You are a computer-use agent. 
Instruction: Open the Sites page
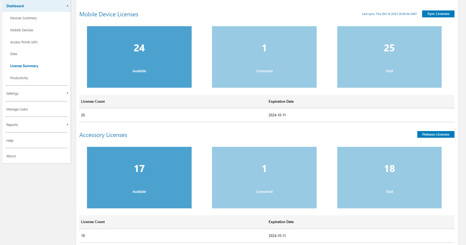(13, 54)
